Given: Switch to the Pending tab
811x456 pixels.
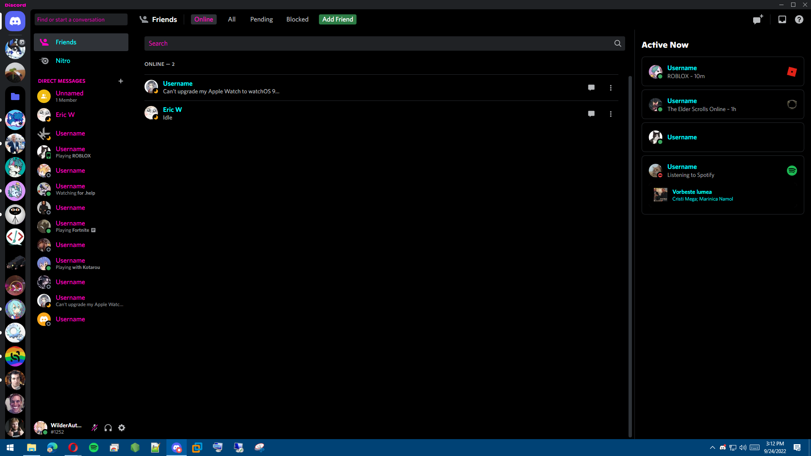Looking at the screenshot, I should [x=261, y=19].
